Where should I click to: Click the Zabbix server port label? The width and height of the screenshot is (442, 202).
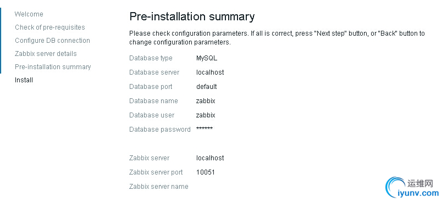(x=156, y=172)
